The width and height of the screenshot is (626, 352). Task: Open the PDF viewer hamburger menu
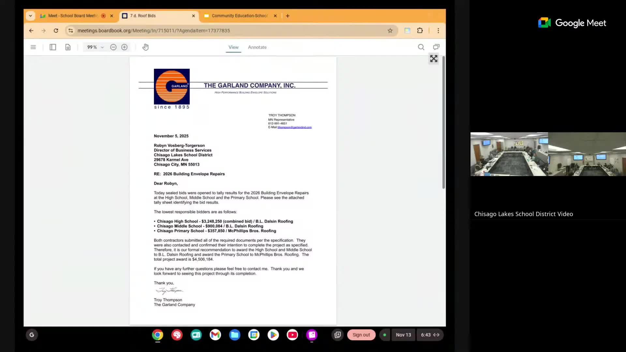(33, 47)
